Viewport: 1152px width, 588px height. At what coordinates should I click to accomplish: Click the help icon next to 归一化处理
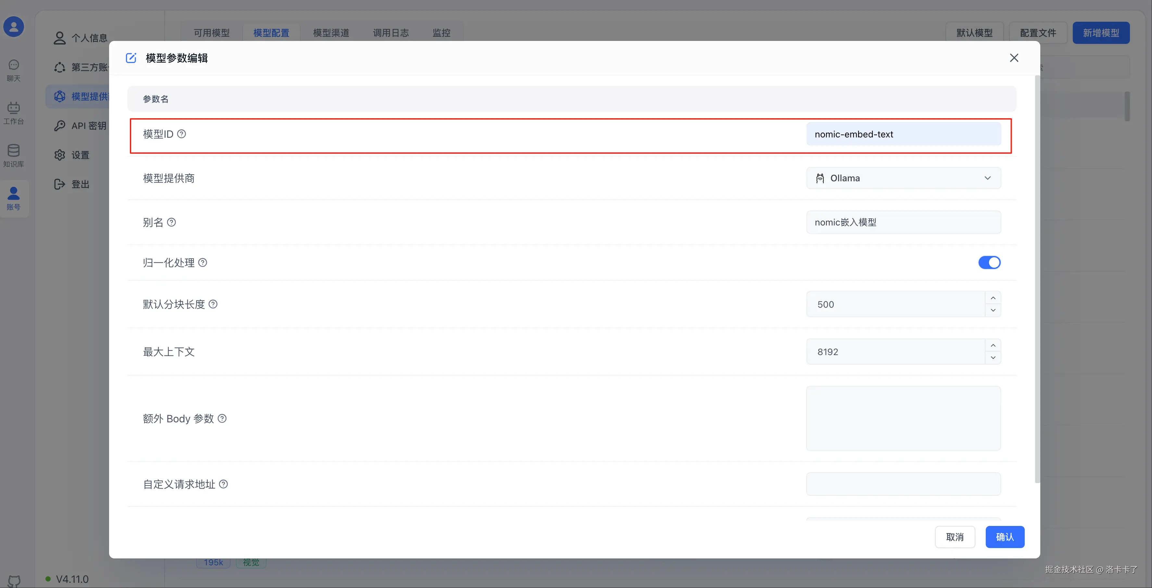[x=203, y=263]
